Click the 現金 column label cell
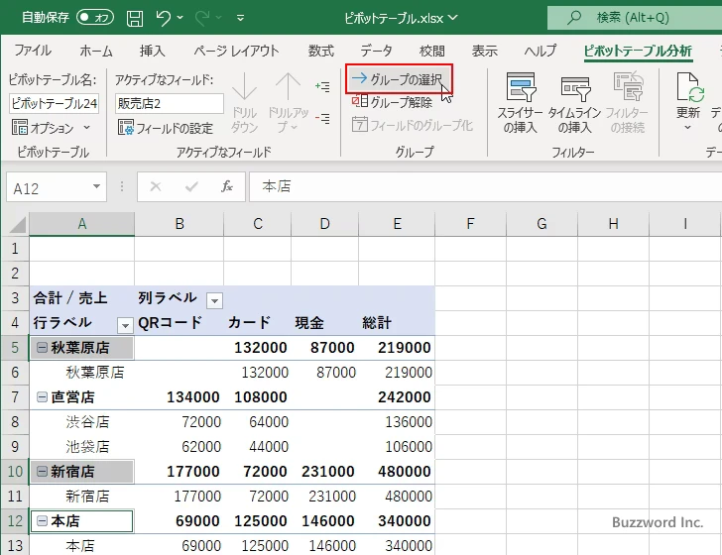722x555 pixels. [x=324, y=323]
